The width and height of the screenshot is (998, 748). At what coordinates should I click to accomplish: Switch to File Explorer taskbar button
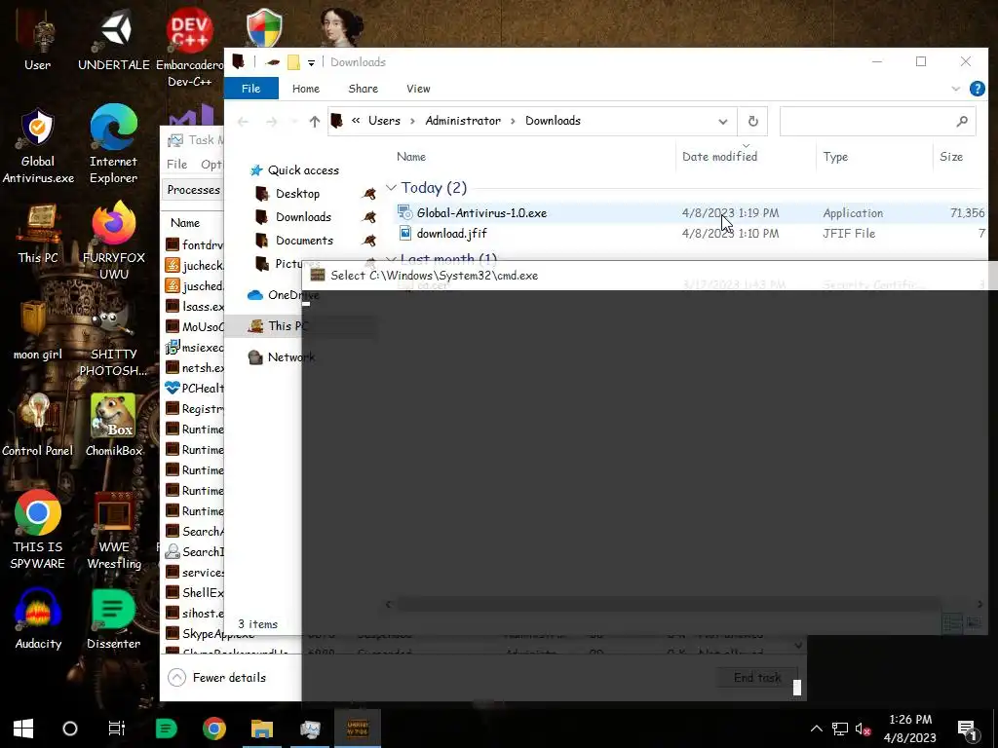coord(261,729)
